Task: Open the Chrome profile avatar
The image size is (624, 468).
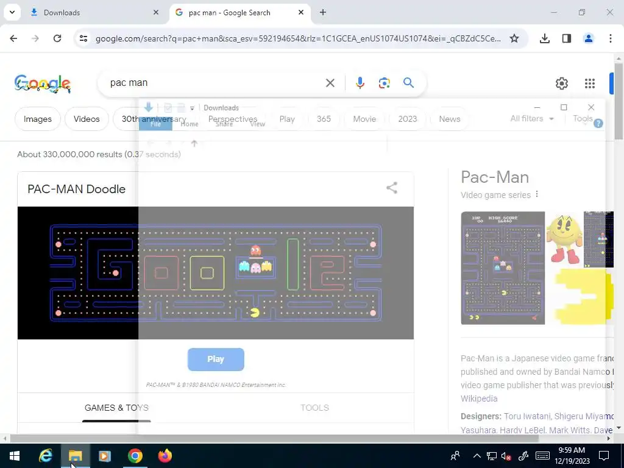Action: [x=589, y=38]
